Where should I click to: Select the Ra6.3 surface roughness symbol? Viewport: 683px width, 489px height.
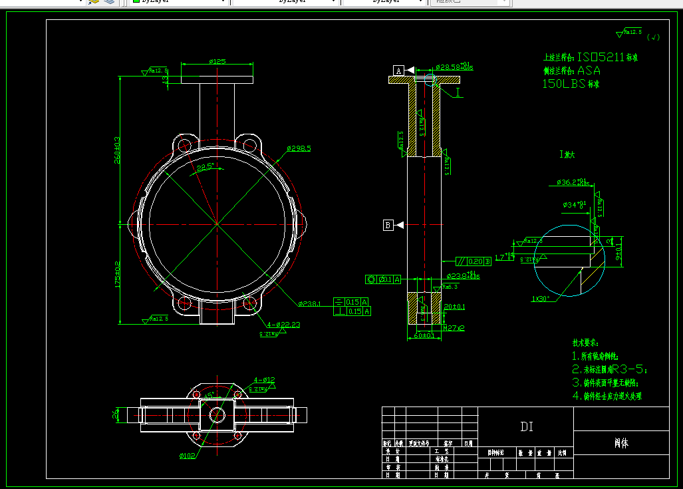point(446,287)
